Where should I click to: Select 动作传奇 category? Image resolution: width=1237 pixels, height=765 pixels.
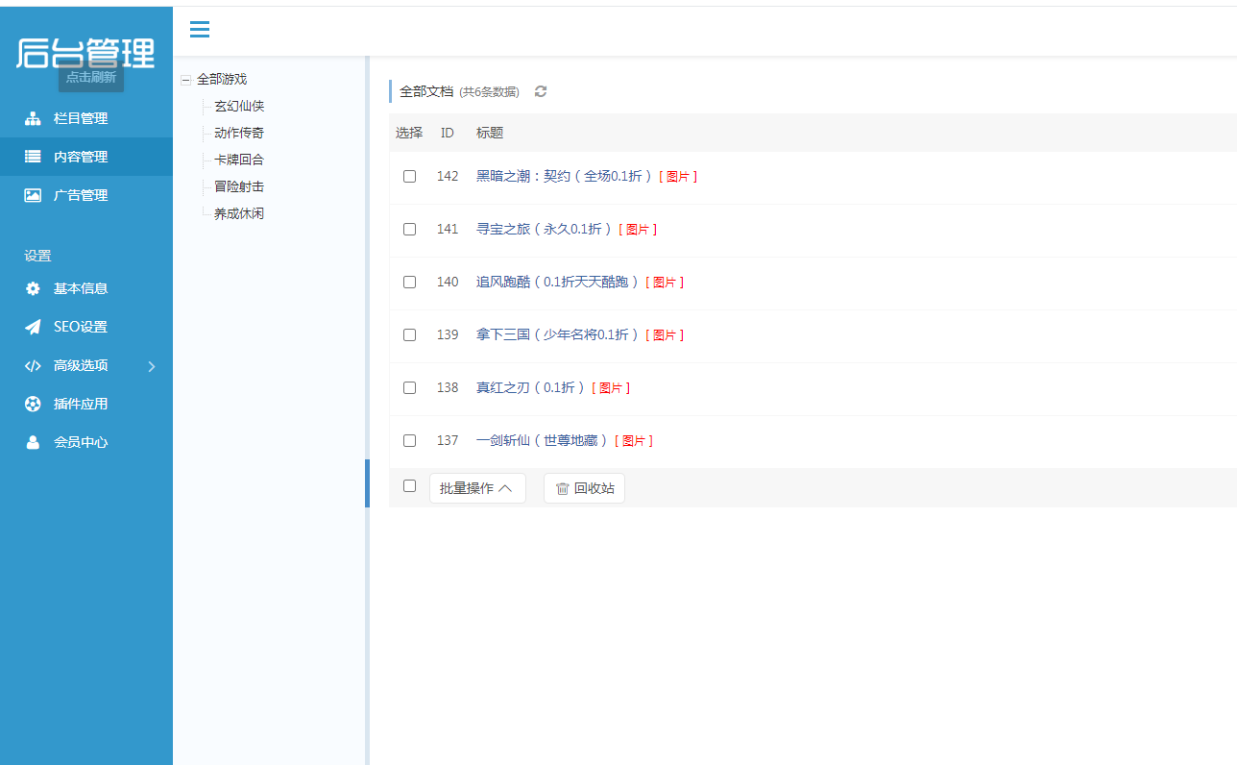[239, 133]
